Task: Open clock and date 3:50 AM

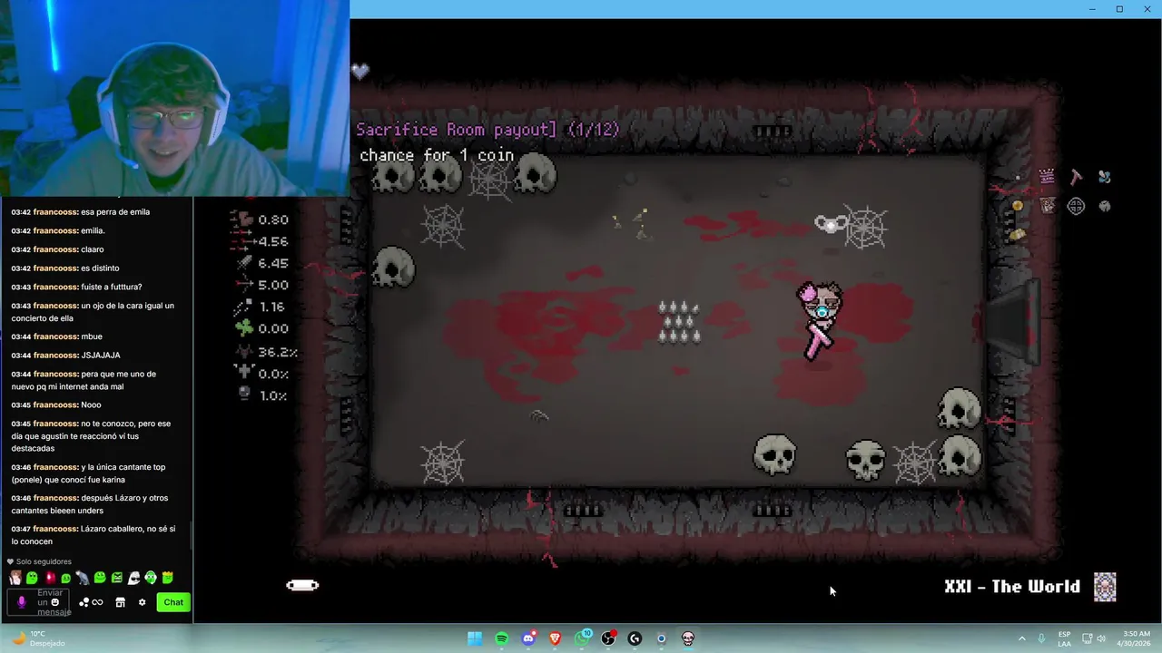Action: point(1136,638)
